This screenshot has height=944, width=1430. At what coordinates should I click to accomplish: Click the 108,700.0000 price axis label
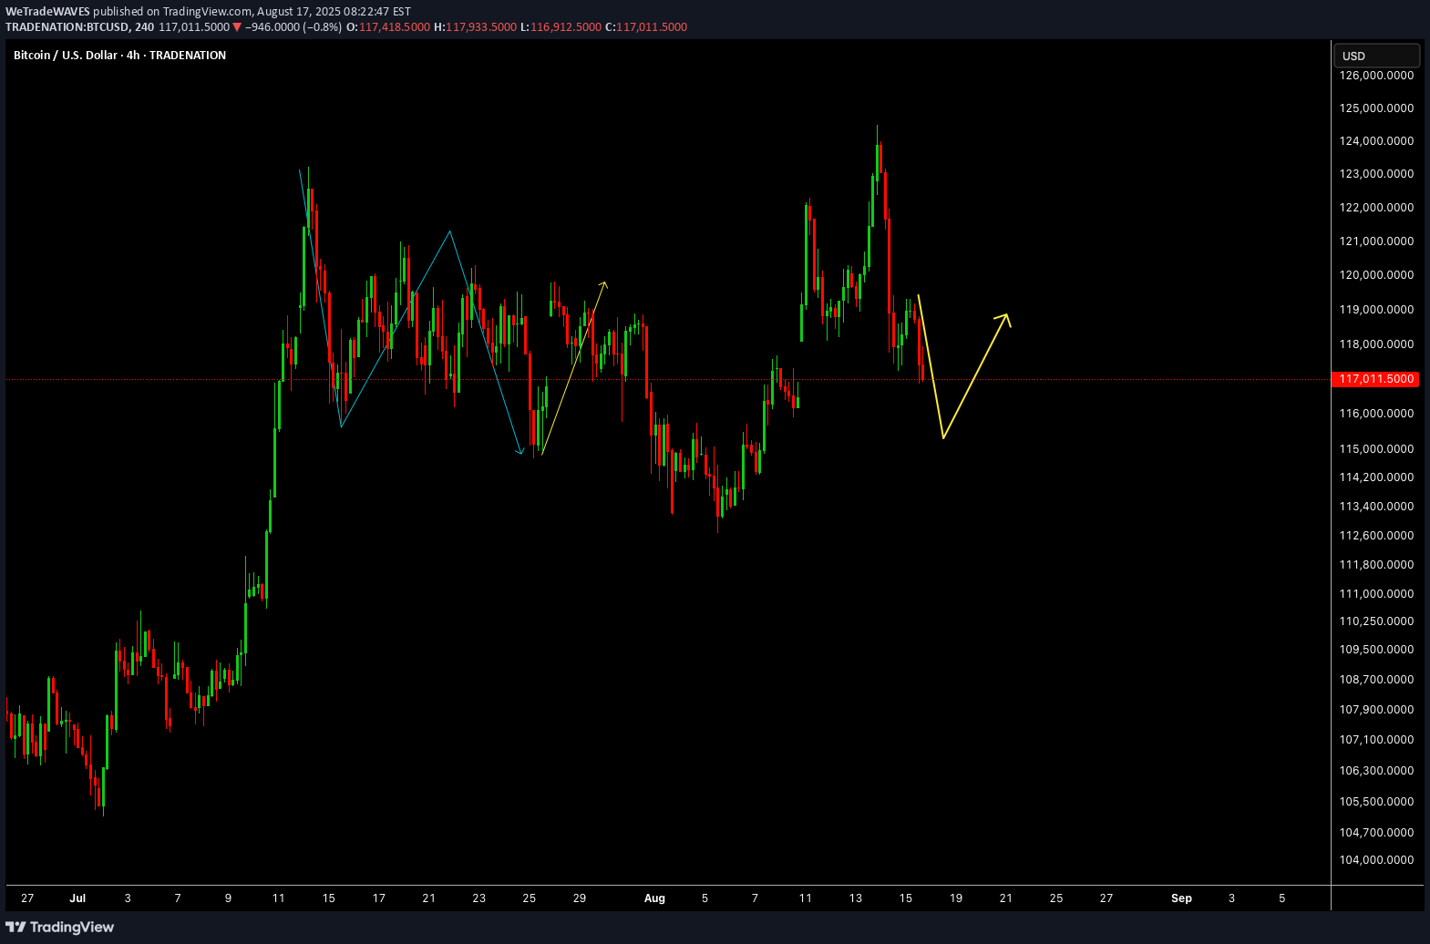click(1376, 679)
